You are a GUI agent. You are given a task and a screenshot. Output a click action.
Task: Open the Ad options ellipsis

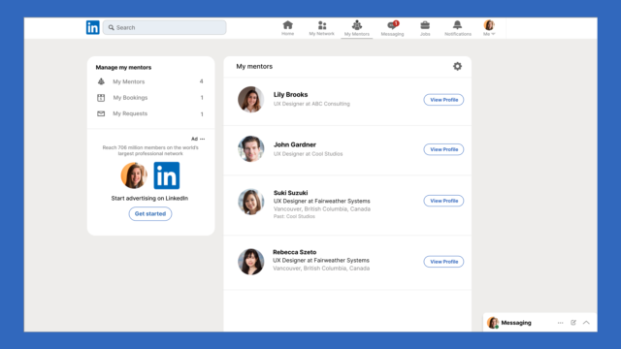point(203,139)
